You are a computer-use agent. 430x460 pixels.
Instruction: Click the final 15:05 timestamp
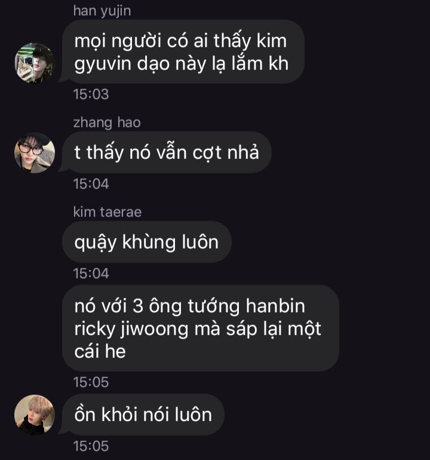(91, 446)
